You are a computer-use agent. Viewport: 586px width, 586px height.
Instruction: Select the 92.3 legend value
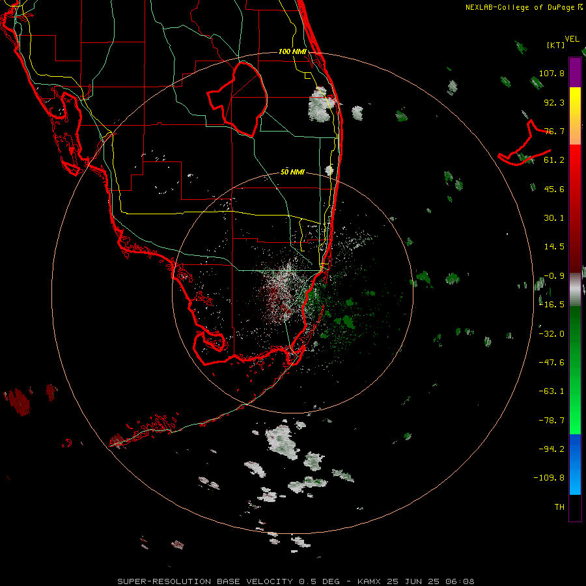pyautogui.click(x=554, y=102)
